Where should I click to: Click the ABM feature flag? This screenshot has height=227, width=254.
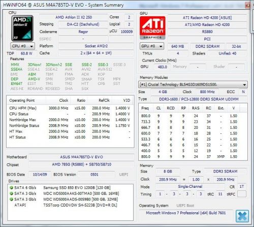click(x=32, y=74)
